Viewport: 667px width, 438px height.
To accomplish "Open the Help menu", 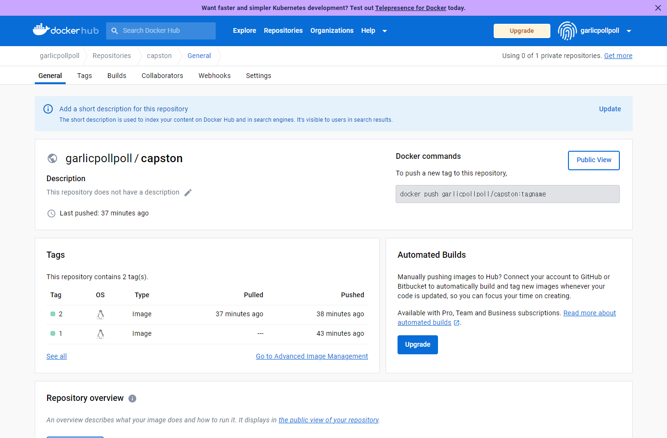I will click(x=368, y=30).
